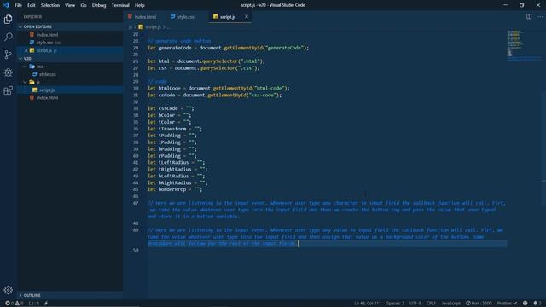
Task: Close the script.js editor tab
Action: tap(247, 17)
